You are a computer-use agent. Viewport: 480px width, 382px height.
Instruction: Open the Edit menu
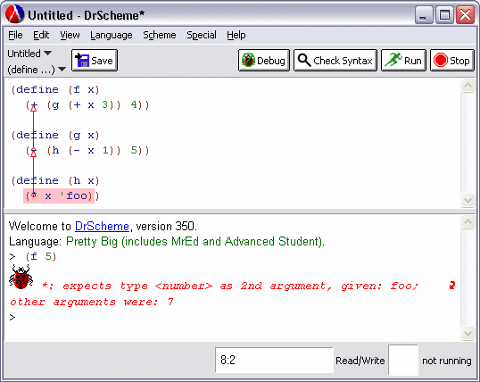[x=41, y=35]
